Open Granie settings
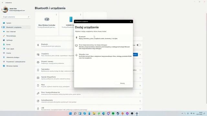Image resolution: width=207 pixels, height=116 pixels. [x=16, y=53]
